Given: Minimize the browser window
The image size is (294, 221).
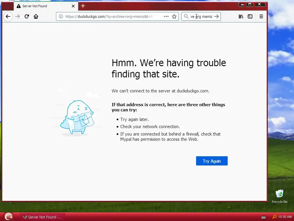Looking at the screenshot, I should pos(241,4).
